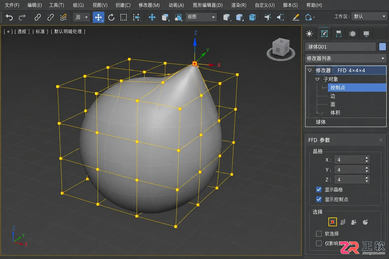Click the [透视] viewport label
The width and height of the screenshot is (389, 259).
(x=22, y=32)
